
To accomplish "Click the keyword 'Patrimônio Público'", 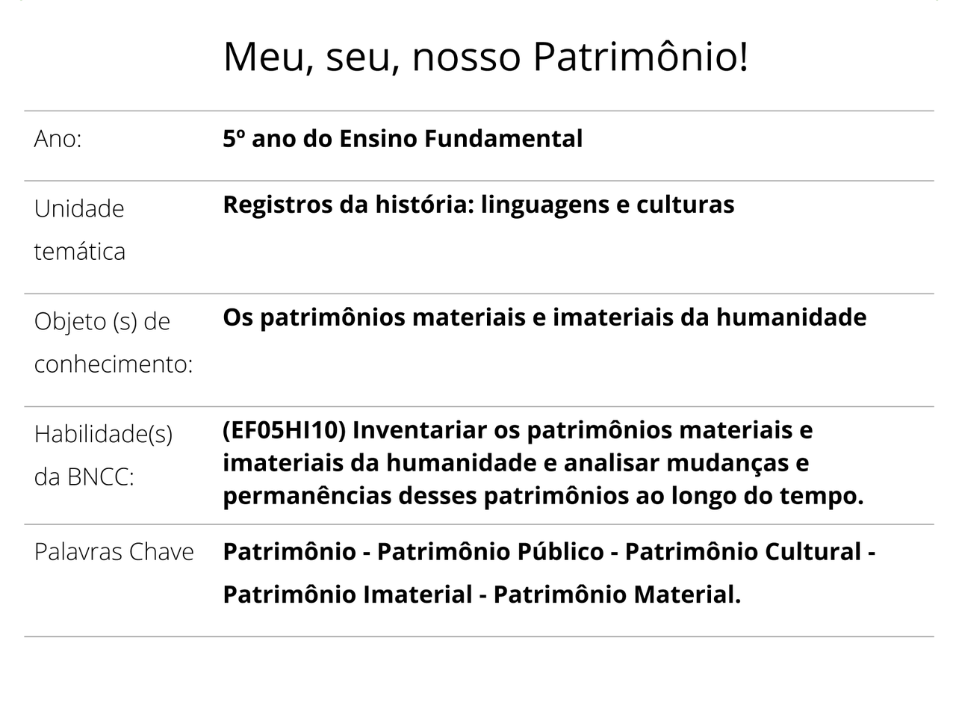I will (490, 552).
